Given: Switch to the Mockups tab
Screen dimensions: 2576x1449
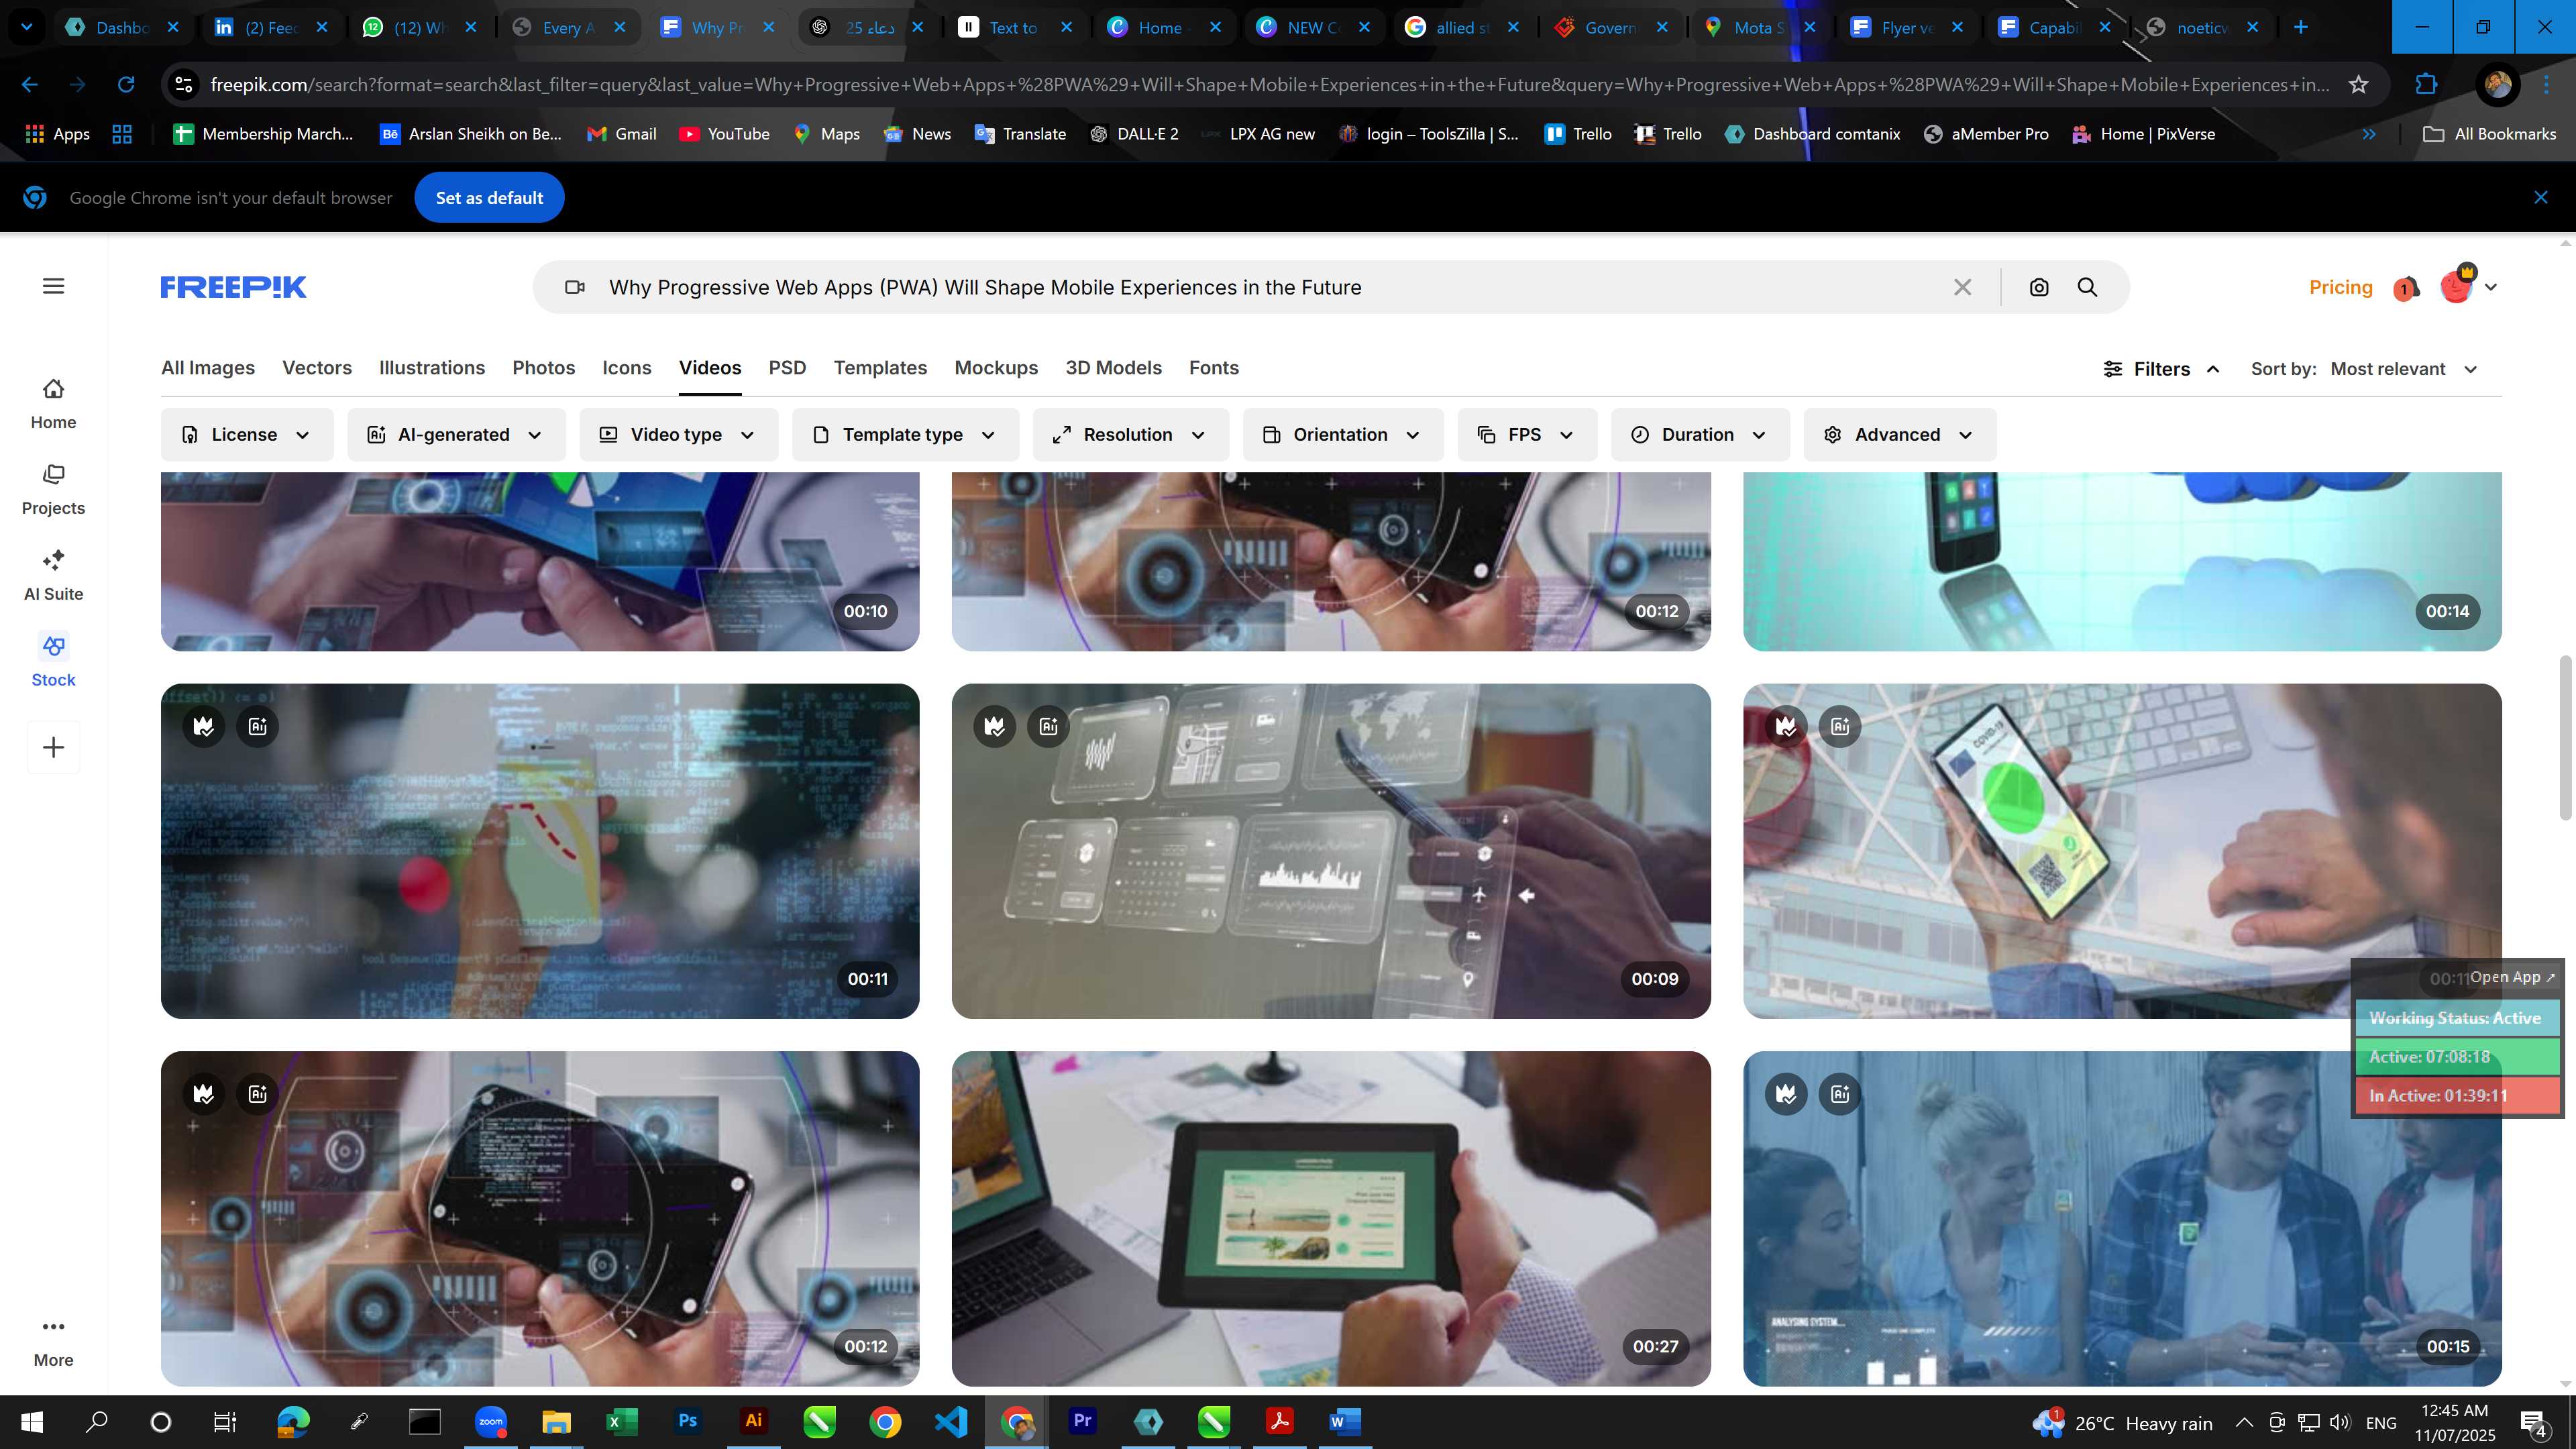Looking at the screenshot, I should [996, 368].
